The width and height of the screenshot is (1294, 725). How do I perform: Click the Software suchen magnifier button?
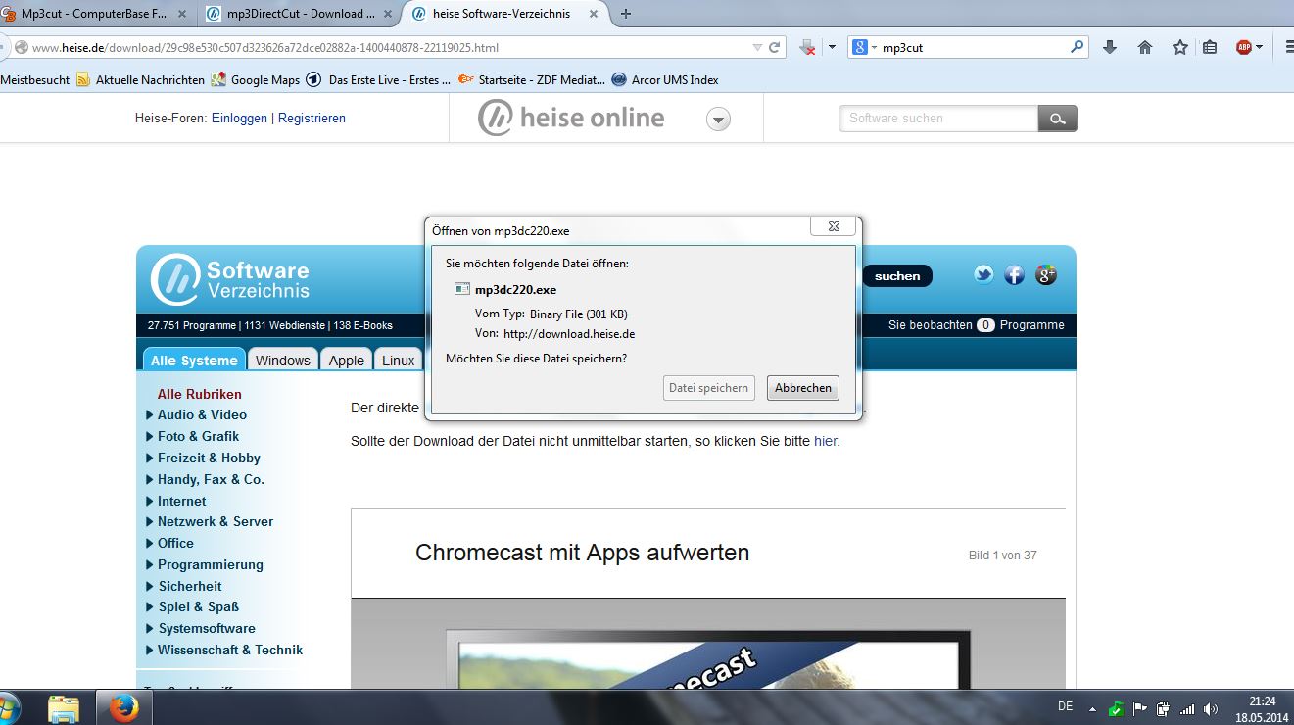[1058, 119]
